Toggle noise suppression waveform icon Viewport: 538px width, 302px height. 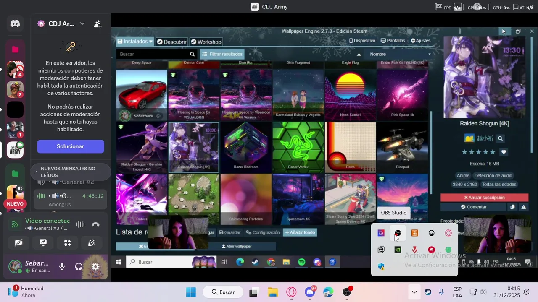point(80,224)
